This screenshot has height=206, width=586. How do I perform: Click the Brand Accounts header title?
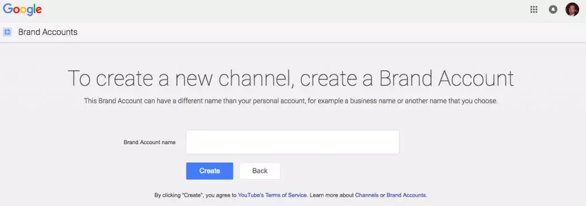click(48, 32)
